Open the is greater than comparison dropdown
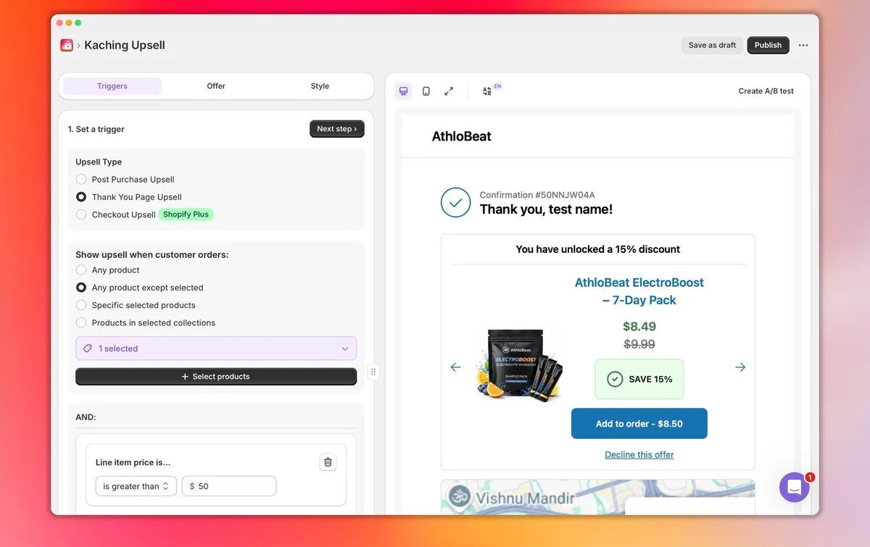Image resolution: width=870 pixels, height=547 pixels. pos(136,486)
